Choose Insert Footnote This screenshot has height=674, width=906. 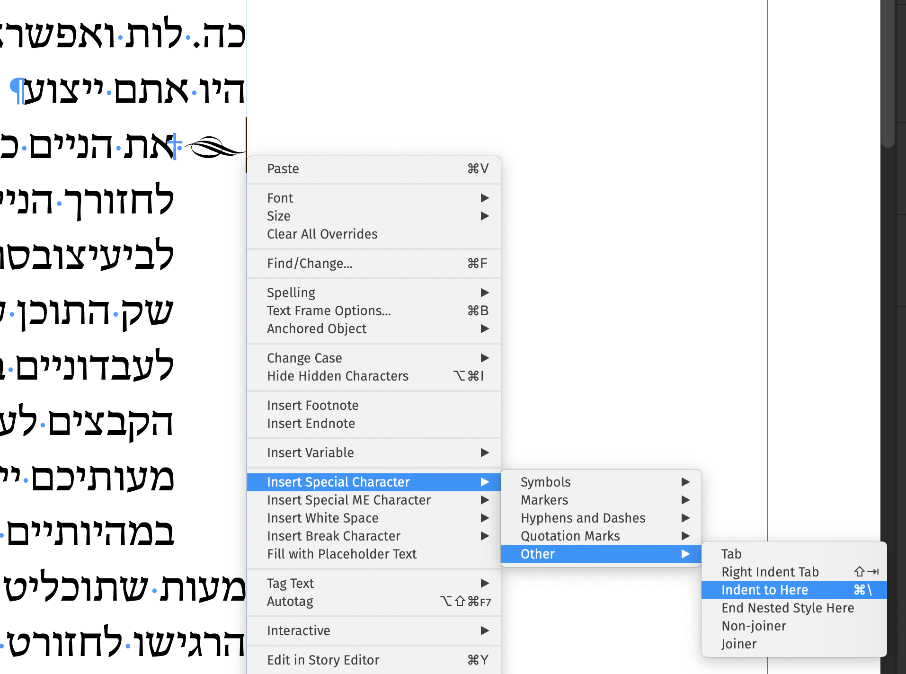374,405
